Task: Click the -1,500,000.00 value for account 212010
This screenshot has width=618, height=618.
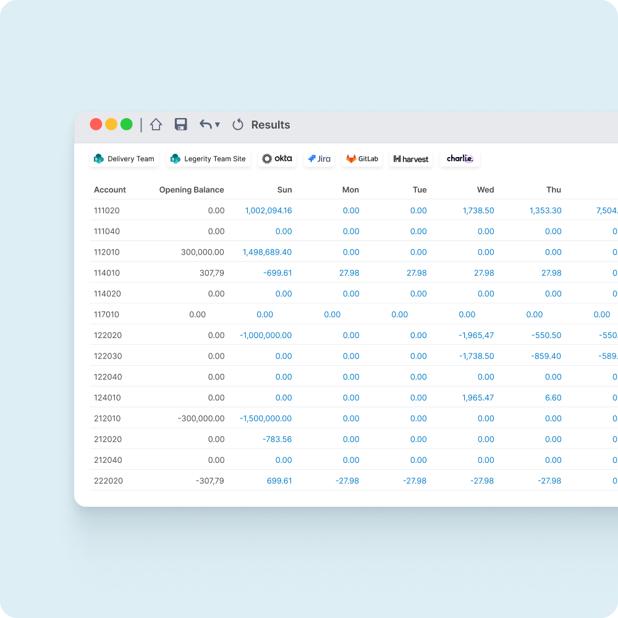Action: click(x=266, y=418)
